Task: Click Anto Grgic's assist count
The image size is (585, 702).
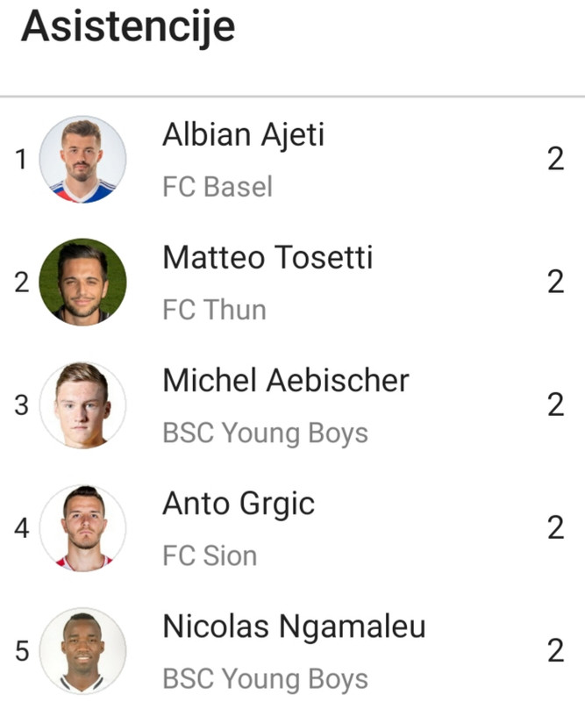Action: tap(556, 528)
